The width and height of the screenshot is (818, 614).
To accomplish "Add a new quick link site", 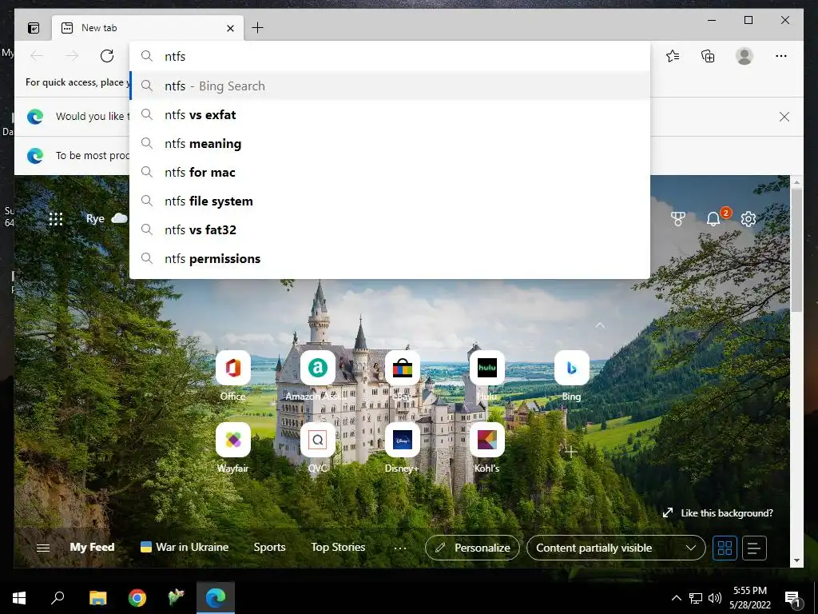I will pyautogui.click(x=570, y=451).
